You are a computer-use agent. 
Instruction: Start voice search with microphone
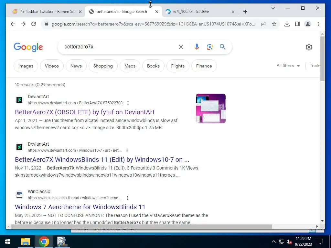(x=197, y=47)
